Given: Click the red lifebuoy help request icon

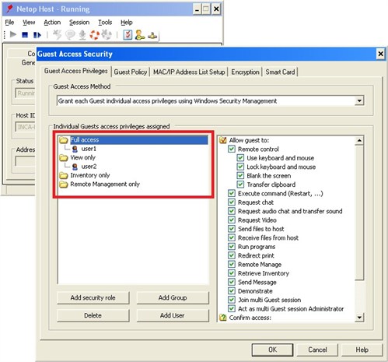Looking at the screenshot, I should (94, 35).
